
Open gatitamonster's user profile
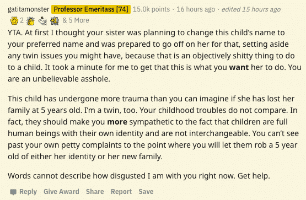point(29,9)
